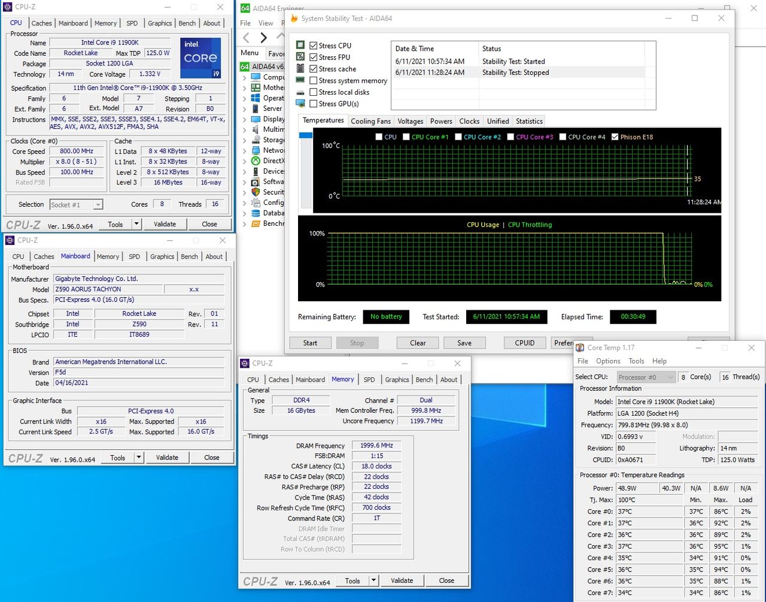
Task: Click the temperature graph vertical slider
Action: (306, 136)
